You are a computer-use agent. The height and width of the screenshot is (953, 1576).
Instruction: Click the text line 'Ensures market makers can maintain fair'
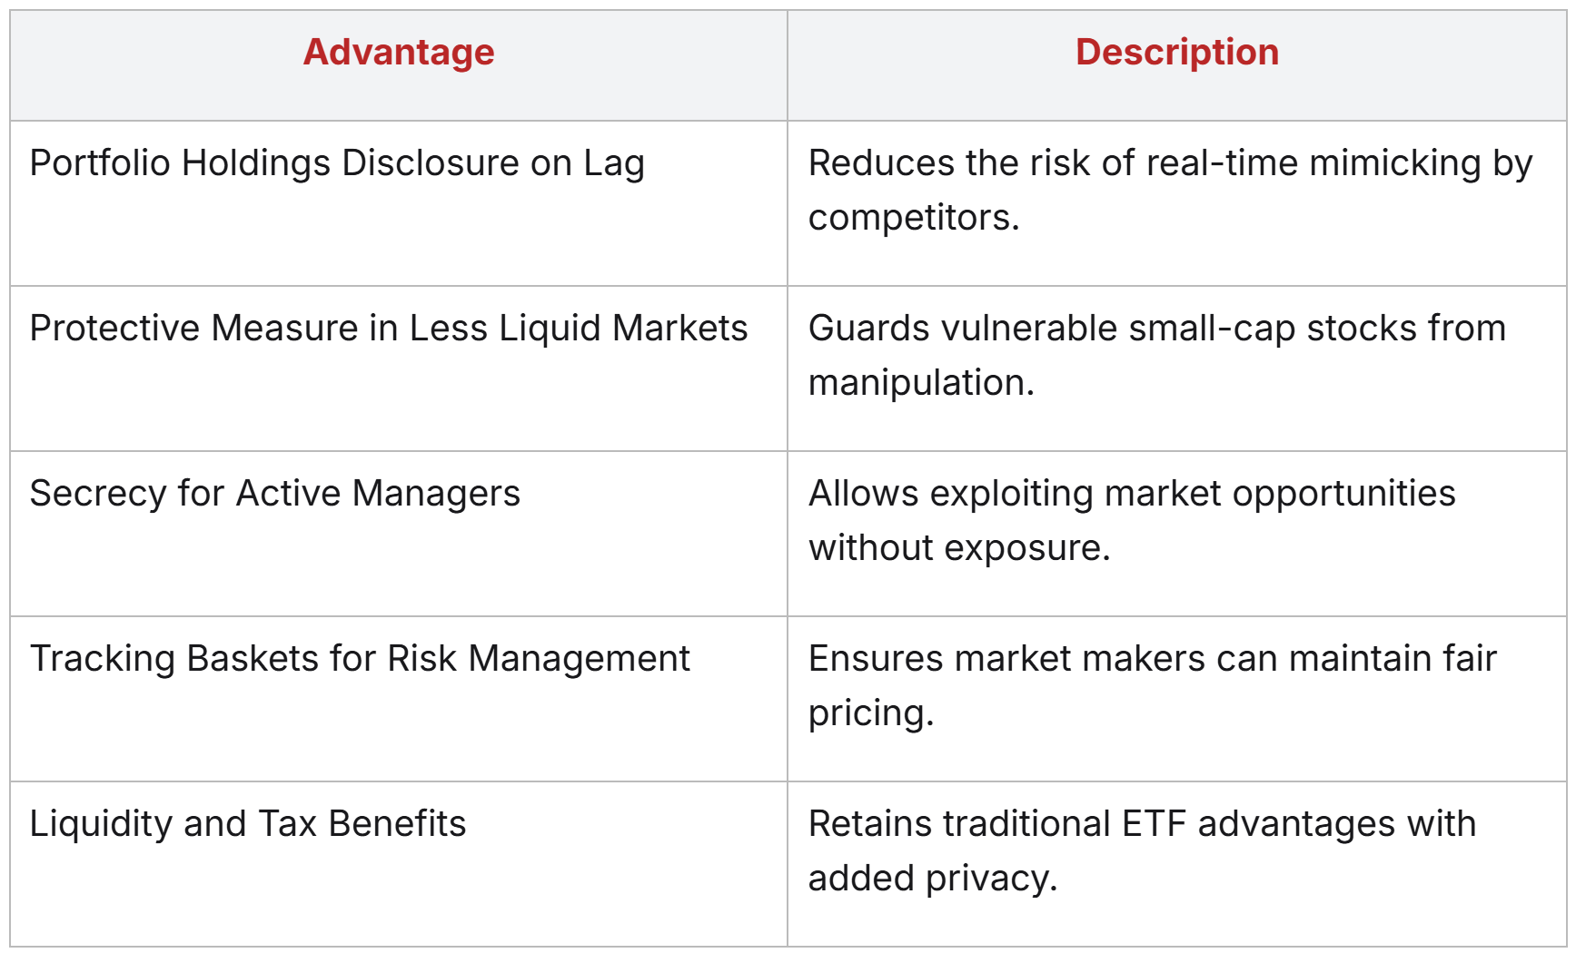1152,659
